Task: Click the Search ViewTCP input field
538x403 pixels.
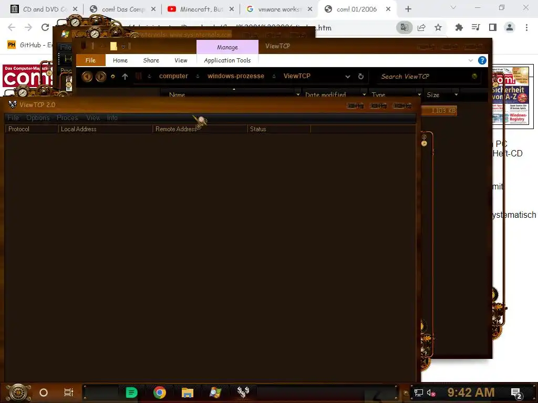Action: point(424,77)
